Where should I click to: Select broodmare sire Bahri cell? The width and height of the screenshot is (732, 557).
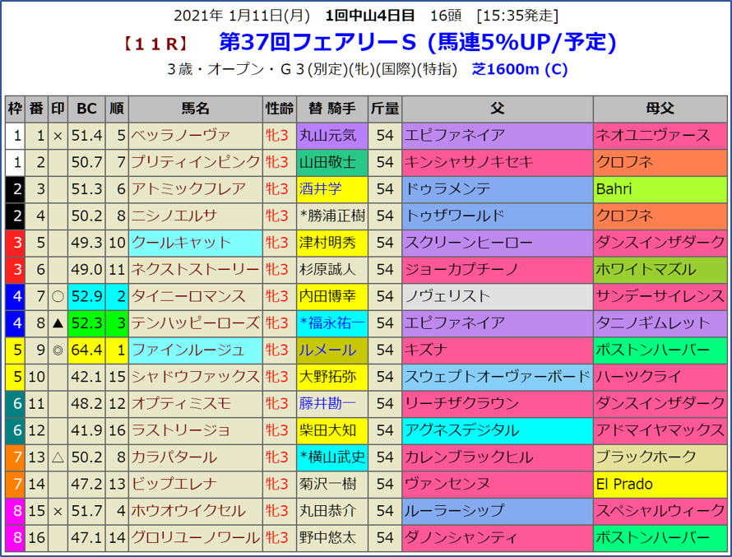[660, 189]
